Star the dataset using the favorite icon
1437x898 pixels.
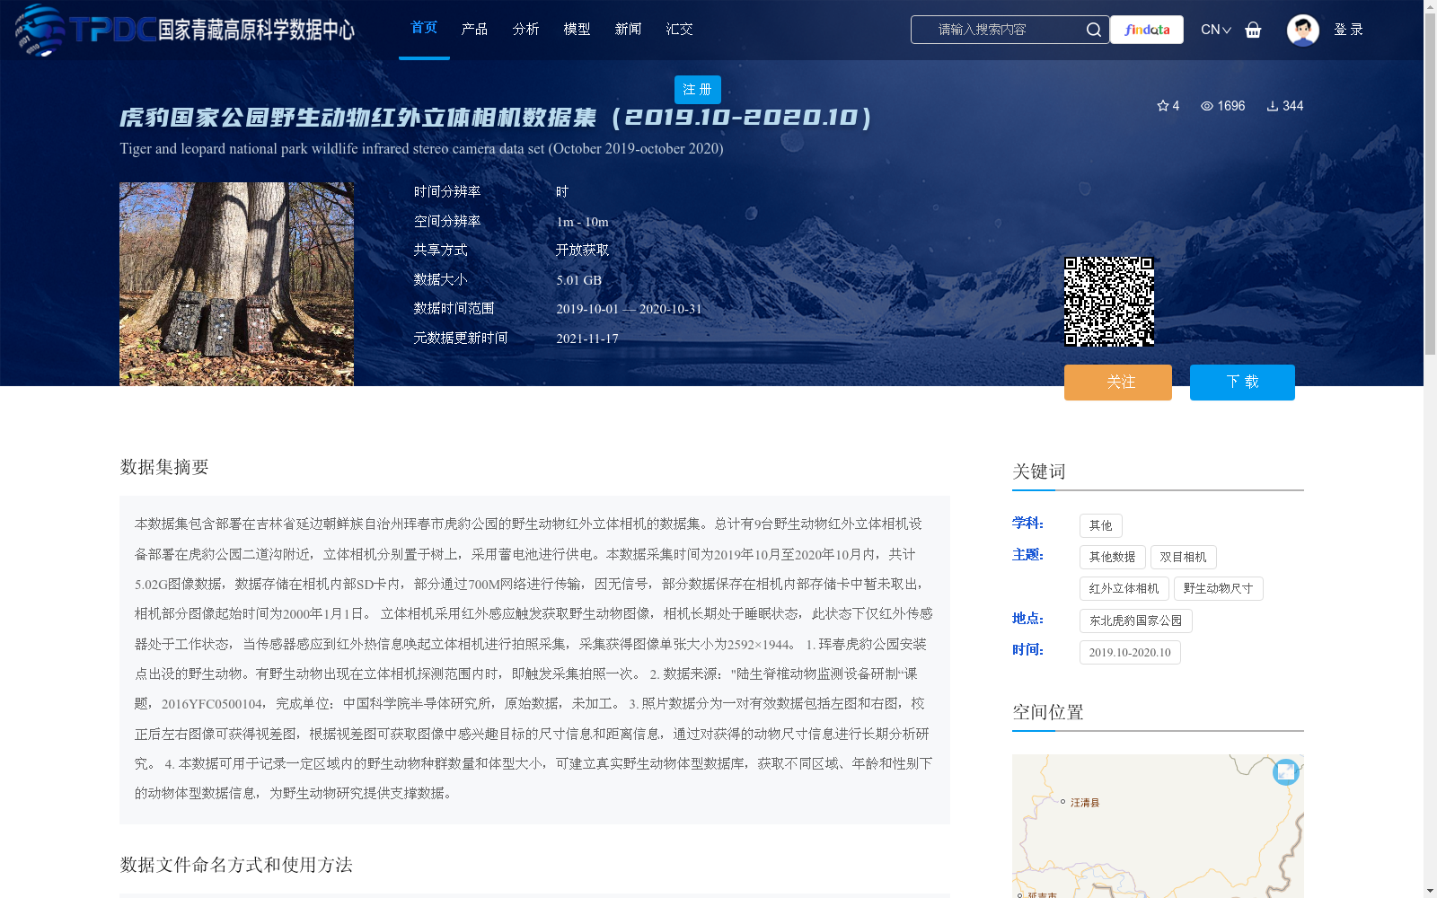1162,106
